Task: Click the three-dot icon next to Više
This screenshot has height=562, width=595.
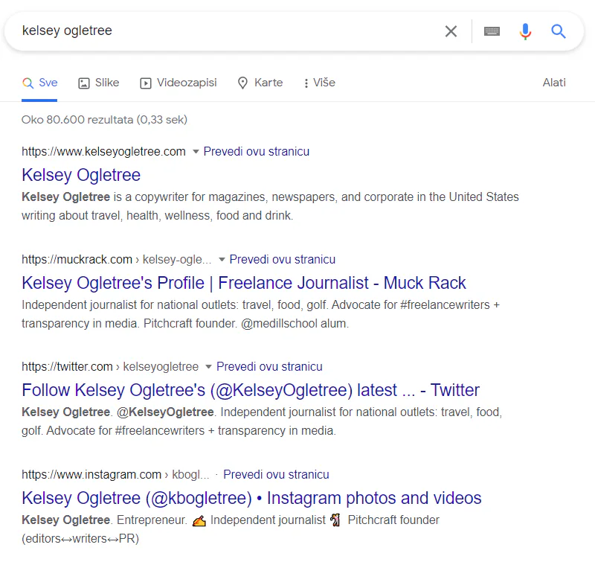Action: pos(306,83)
